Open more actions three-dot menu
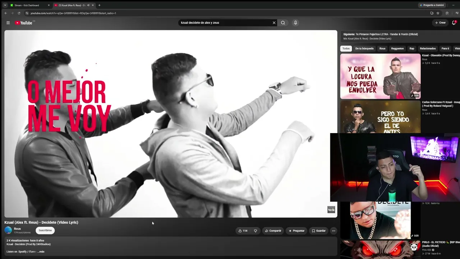The image size is (460, 259). pyautogui.click(x=333, y=231)
